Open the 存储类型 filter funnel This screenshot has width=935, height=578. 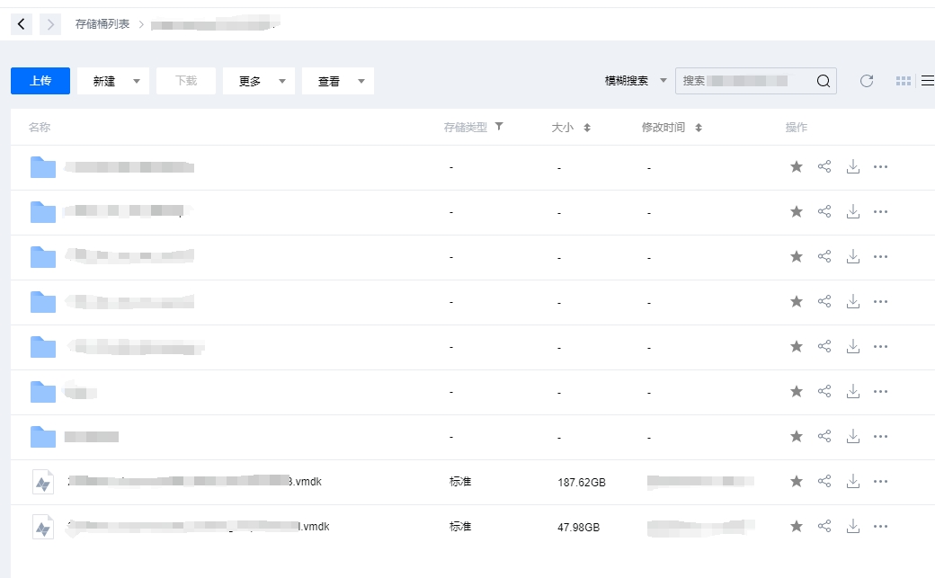[499, 127]
